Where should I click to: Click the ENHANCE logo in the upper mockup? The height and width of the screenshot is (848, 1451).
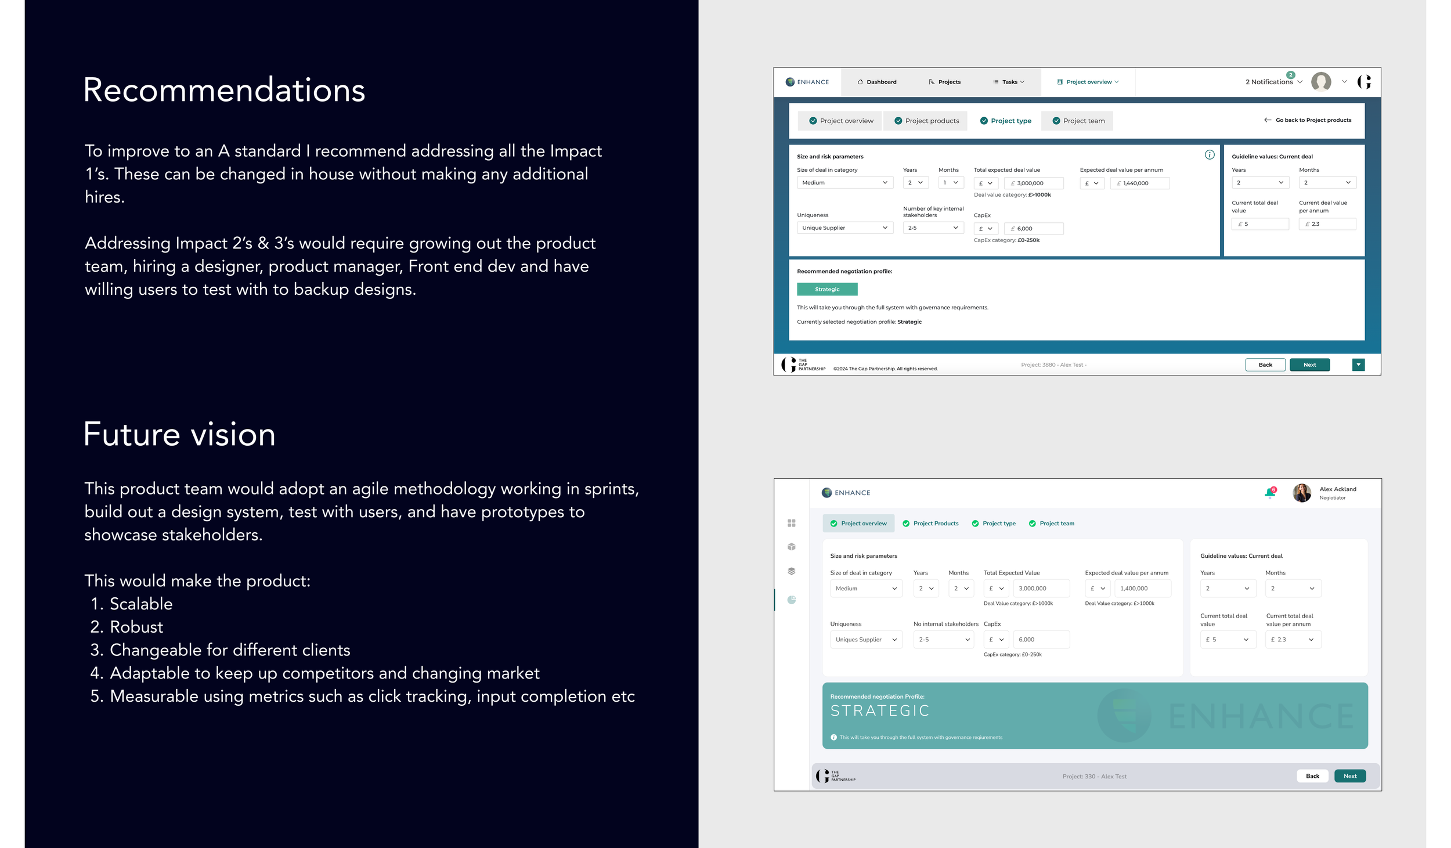[x=807, y=82]
